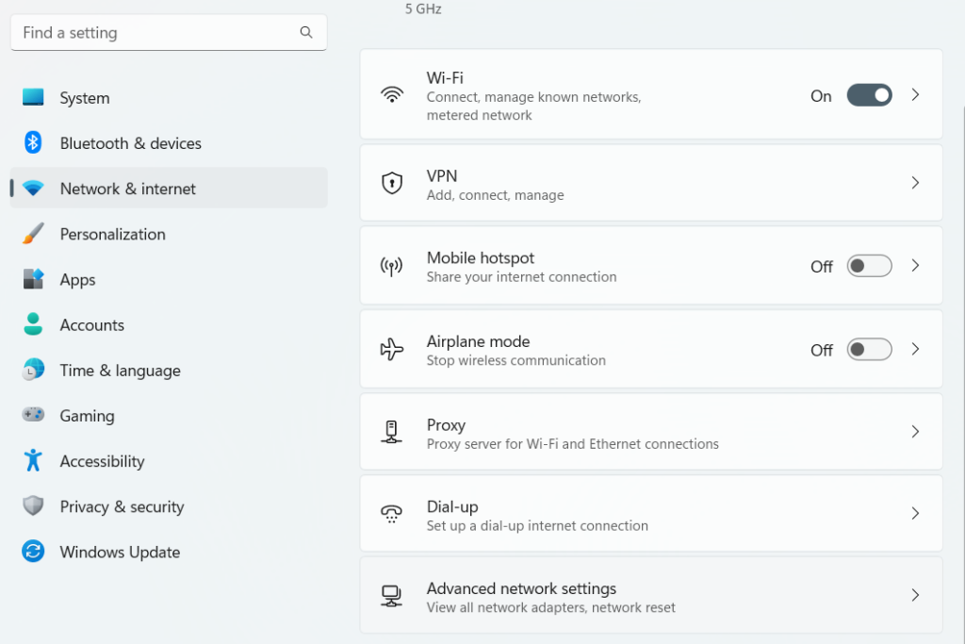Click the search magnifier icon

coord(306,32)
